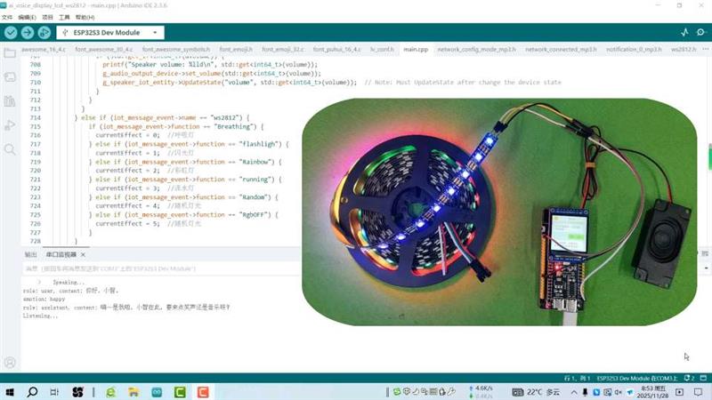The height and width of the screenshot is (400, 712).
Task: Open the 帮助(H) menu
Action: pos(85,17)
